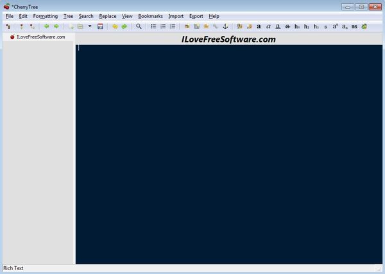
Task: Close the CherryTree window
Action: pos(375,7)
